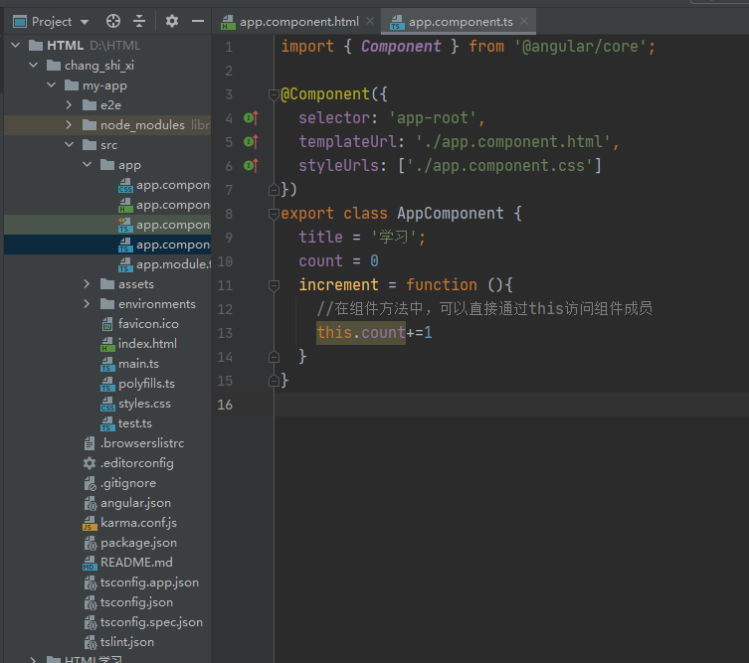Click the fold end marker on line 15
The height and width of the screenshot is (663, 749).
point(274,381)
